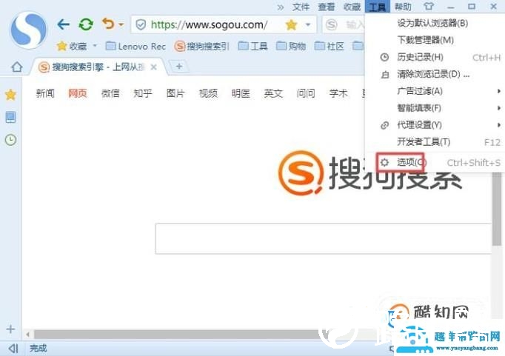Viewport: 505px width, 356px height.
Task: Close the 搜狗搜索引擎 tab
Action: point(153,67)
